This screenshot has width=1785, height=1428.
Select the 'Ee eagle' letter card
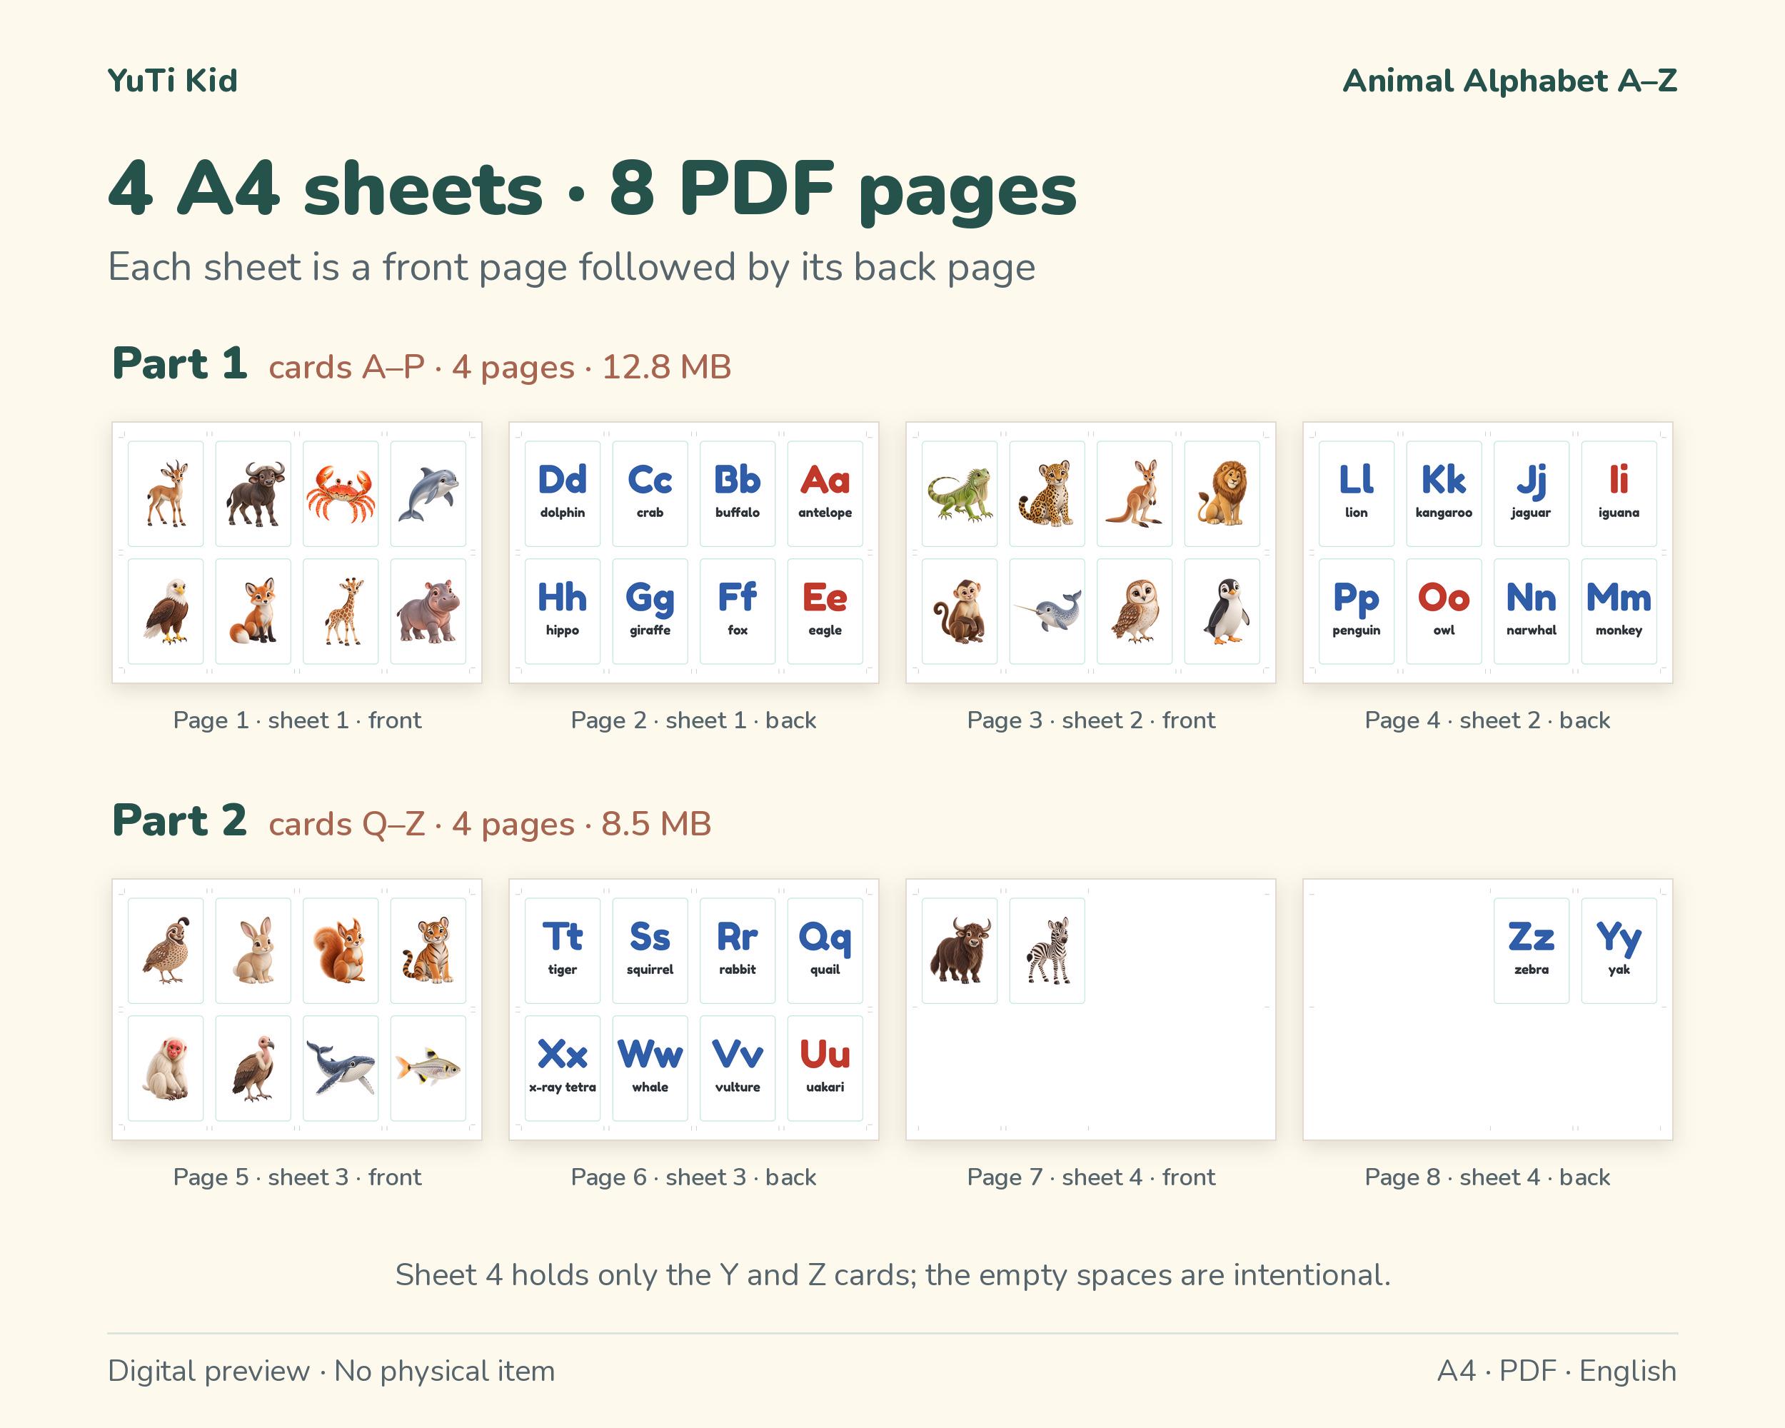[825, 611]
